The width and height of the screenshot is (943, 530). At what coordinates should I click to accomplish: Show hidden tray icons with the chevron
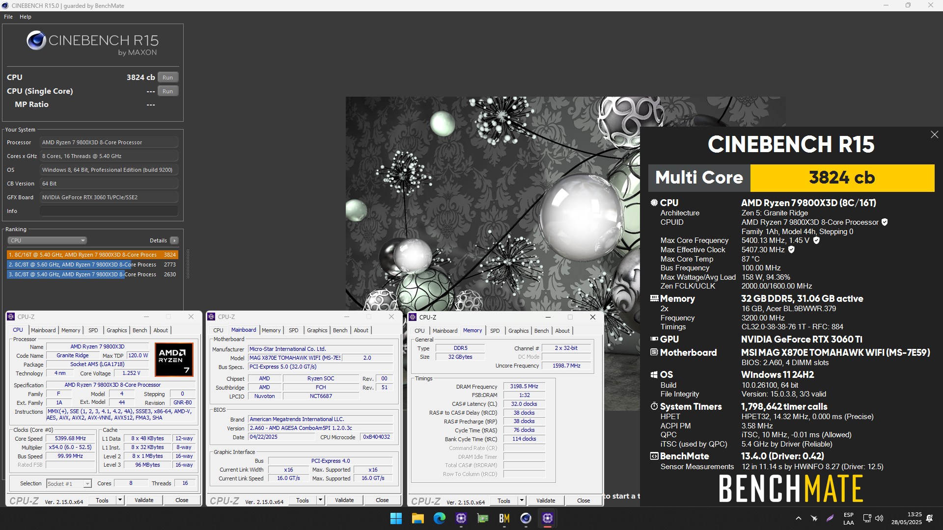tap(799, 518)
